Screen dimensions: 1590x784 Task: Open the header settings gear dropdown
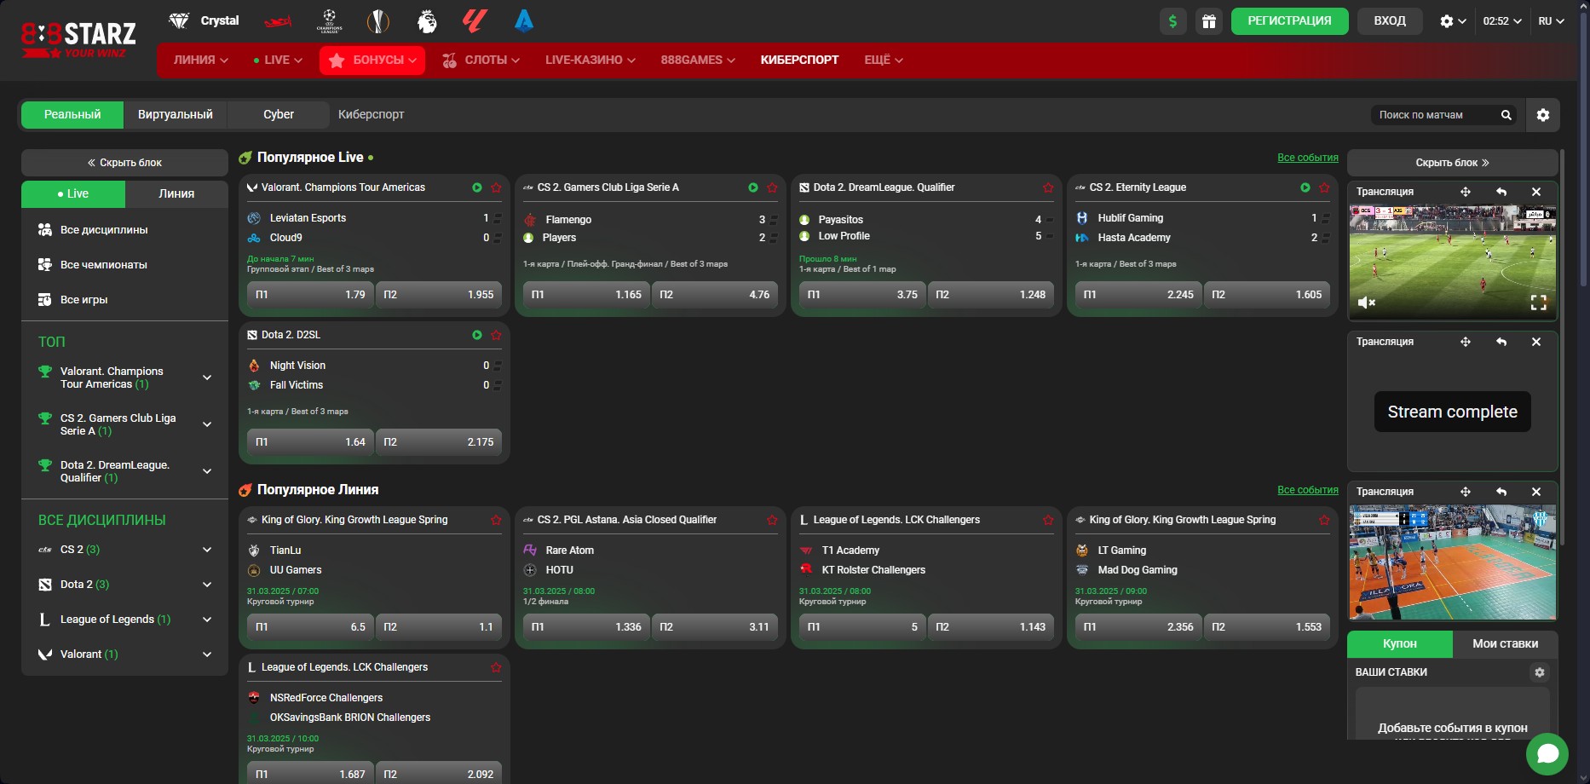1453,21
